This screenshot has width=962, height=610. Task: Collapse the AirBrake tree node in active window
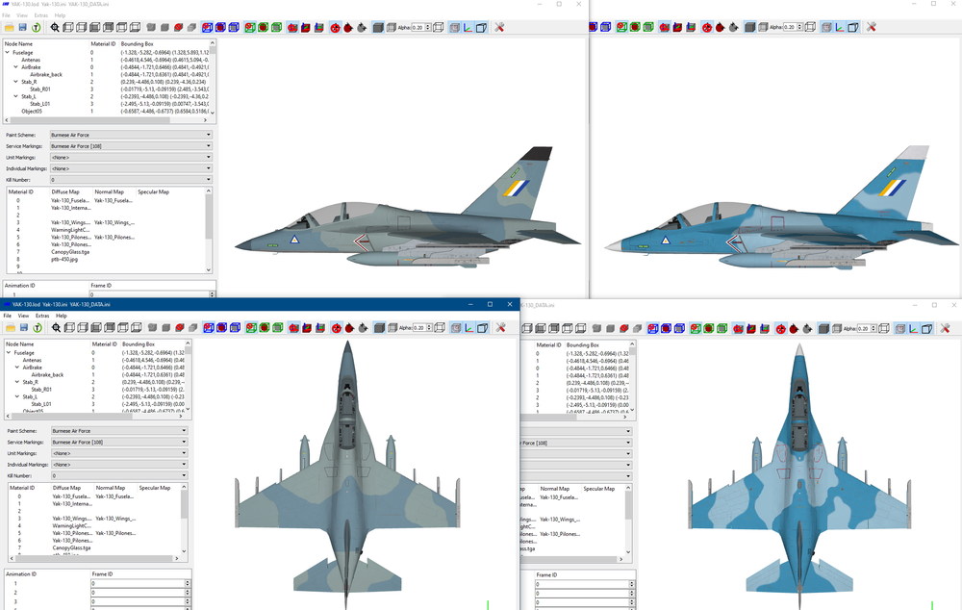tap(17, 367)
